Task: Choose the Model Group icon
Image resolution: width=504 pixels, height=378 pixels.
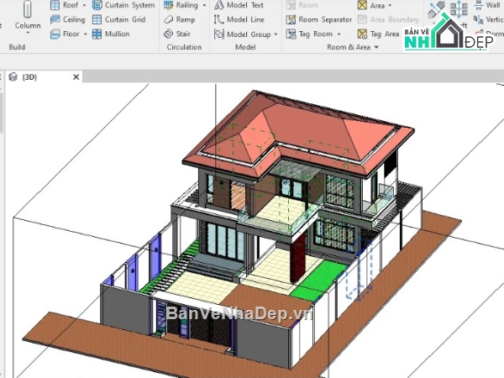Action: pyautogui.click(x=219, y=34)
